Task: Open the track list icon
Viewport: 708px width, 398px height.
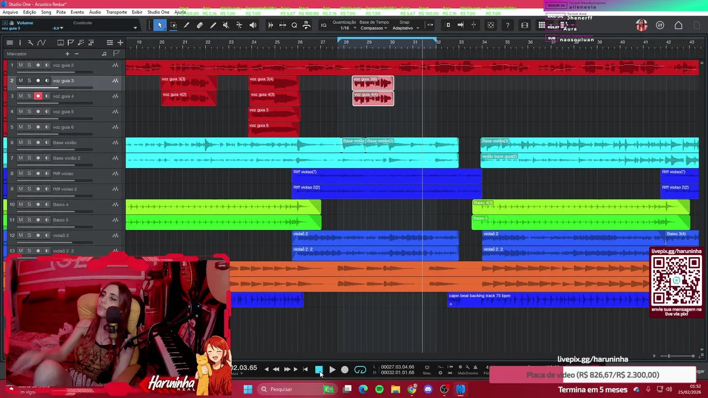Action: (110, 43)
